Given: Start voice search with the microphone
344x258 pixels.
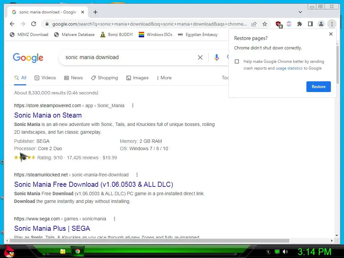Looking at the screenshot, I should pyautogui.click(x=217, y=57).
